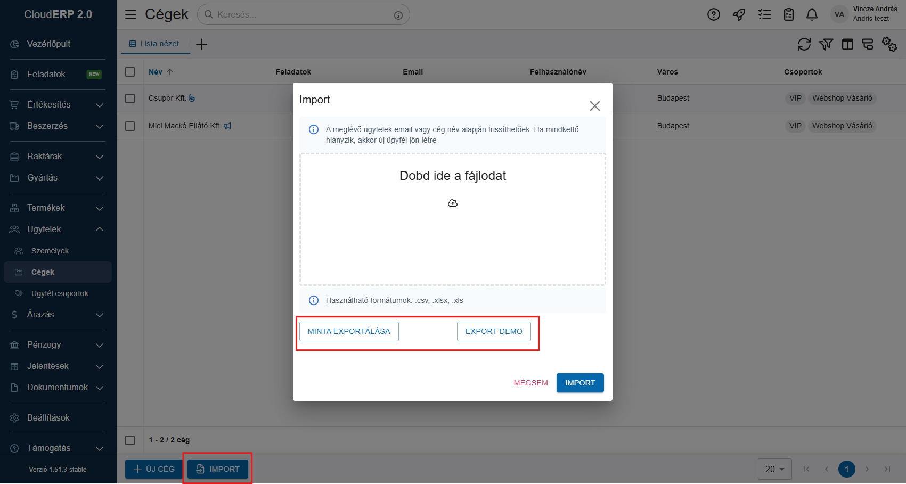Open the page size dropdown showing 20

point(774,469)
